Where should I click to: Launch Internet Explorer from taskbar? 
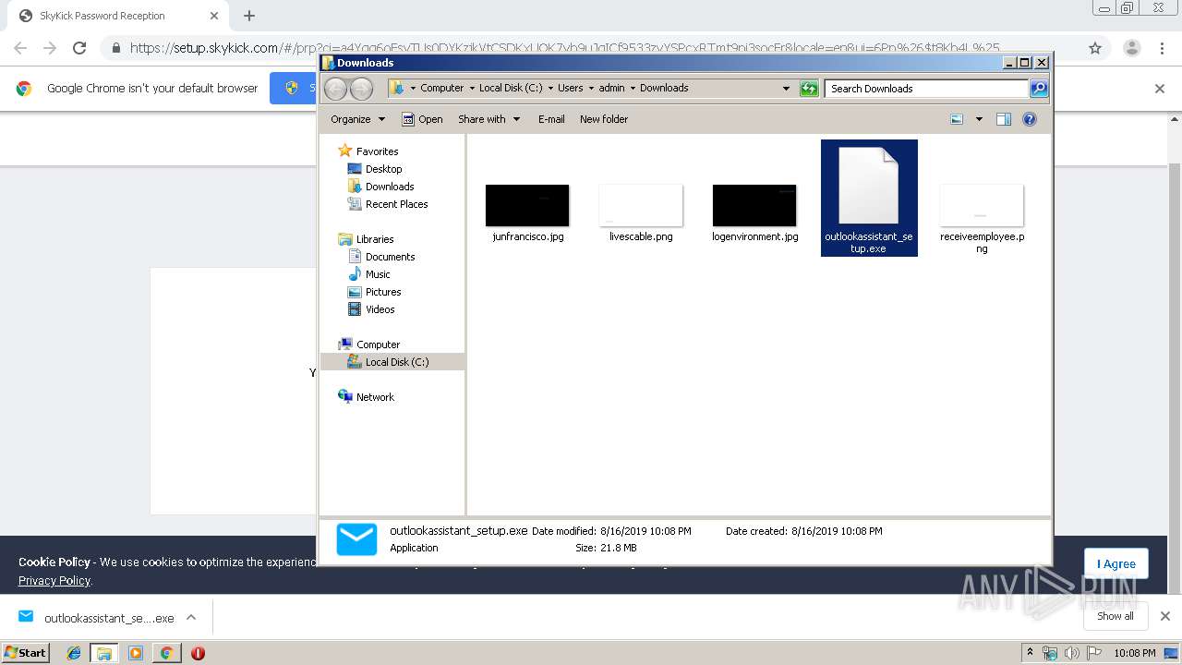tap(74, 652)
